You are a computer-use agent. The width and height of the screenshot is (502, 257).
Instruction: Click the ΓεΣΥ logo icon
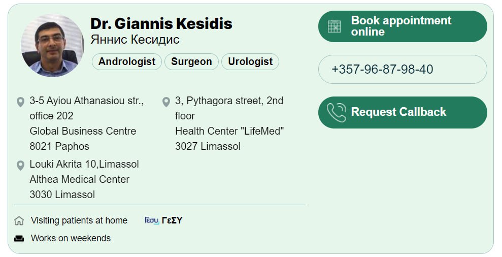point(152,220)
